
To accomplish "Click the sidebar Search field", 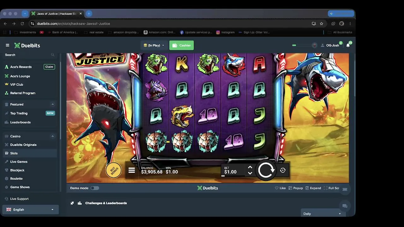I will (30, 55).
